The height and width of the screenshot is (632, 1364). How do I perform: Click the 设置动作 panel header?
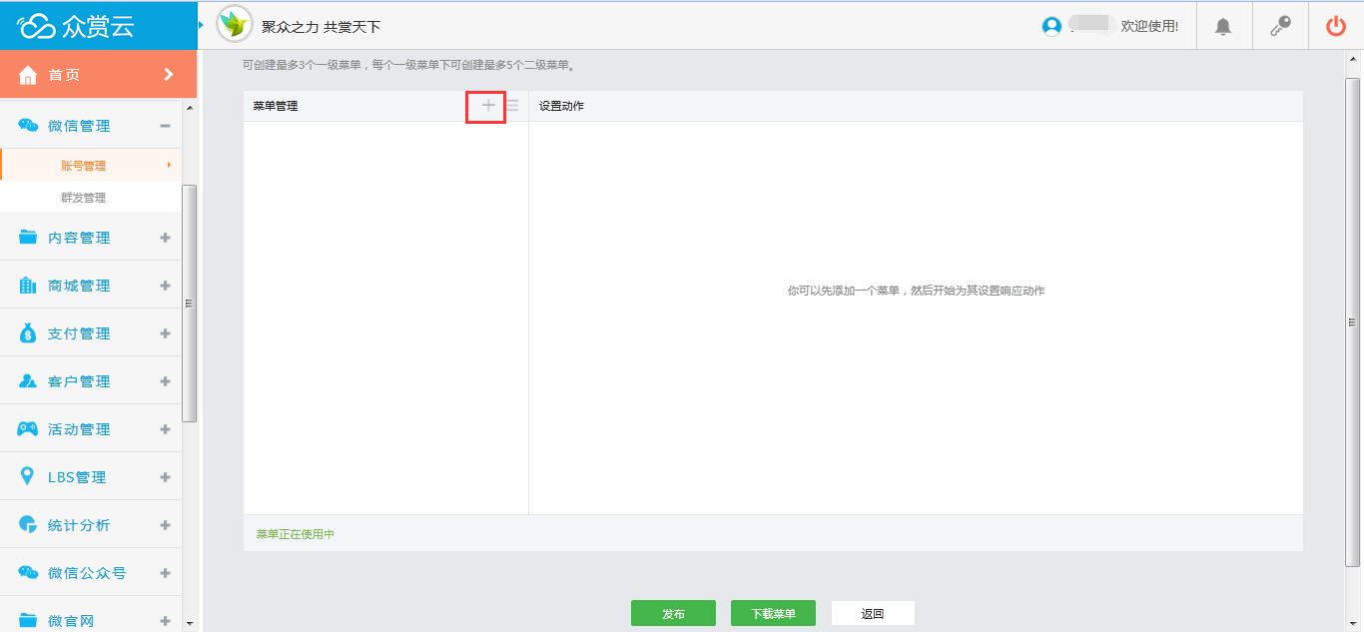[561, 106]
